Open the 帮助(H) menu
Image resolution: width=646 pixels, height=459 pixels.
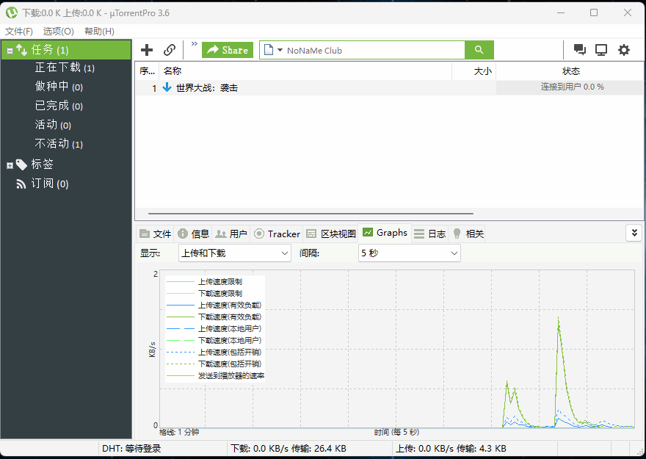tap(99, 32)
